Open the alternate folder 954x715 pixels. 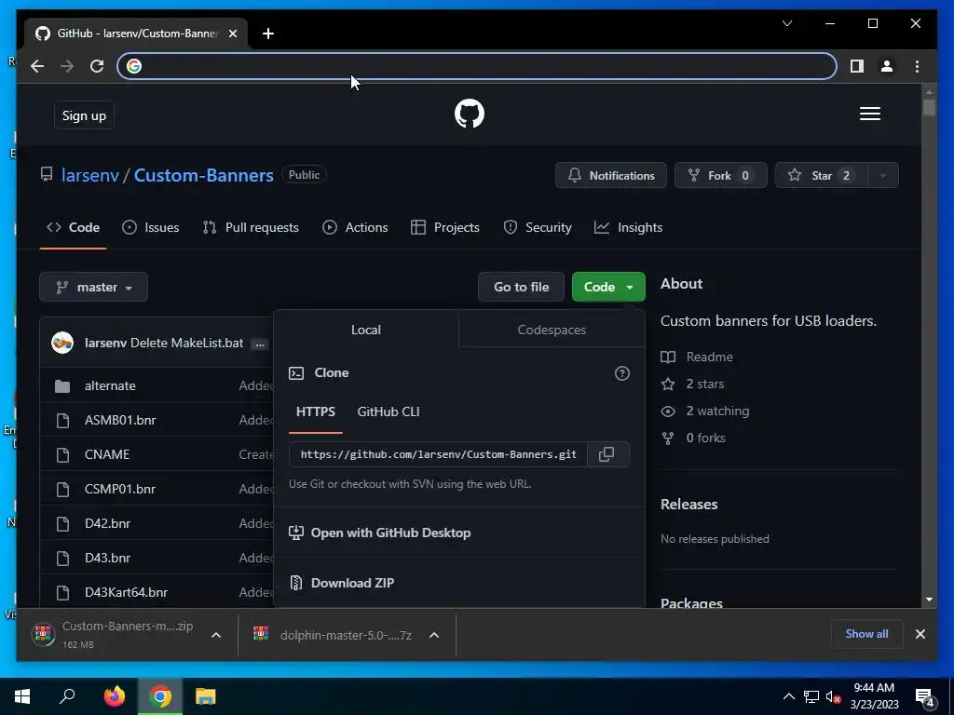pyautogui.click(x=110, y=386)
